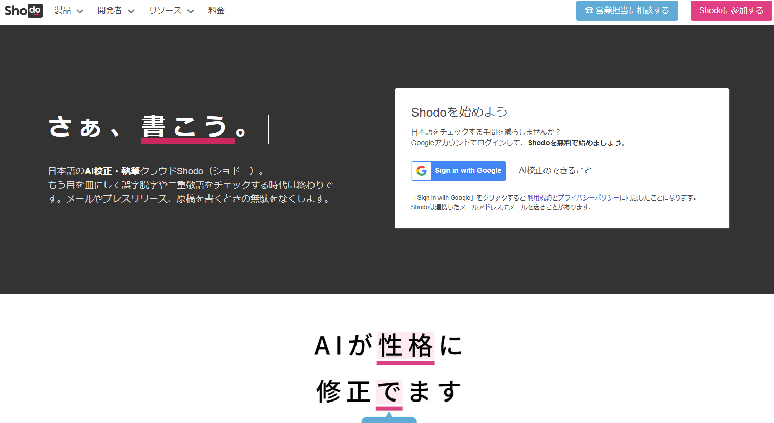Open the 利用規約 terms link
774x423 pixels.
(x=539, y=198)
